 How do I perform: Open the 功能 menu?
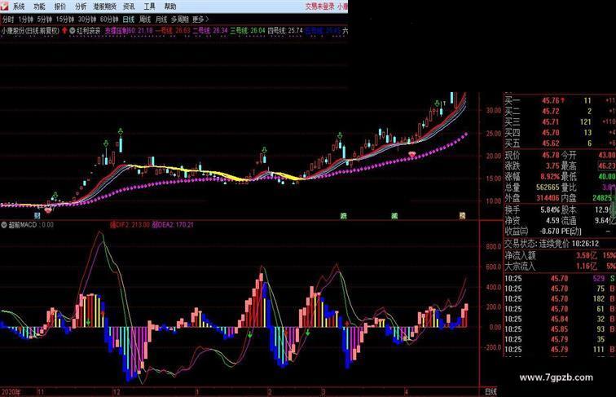pyautogui.click(x=39, y=7)
